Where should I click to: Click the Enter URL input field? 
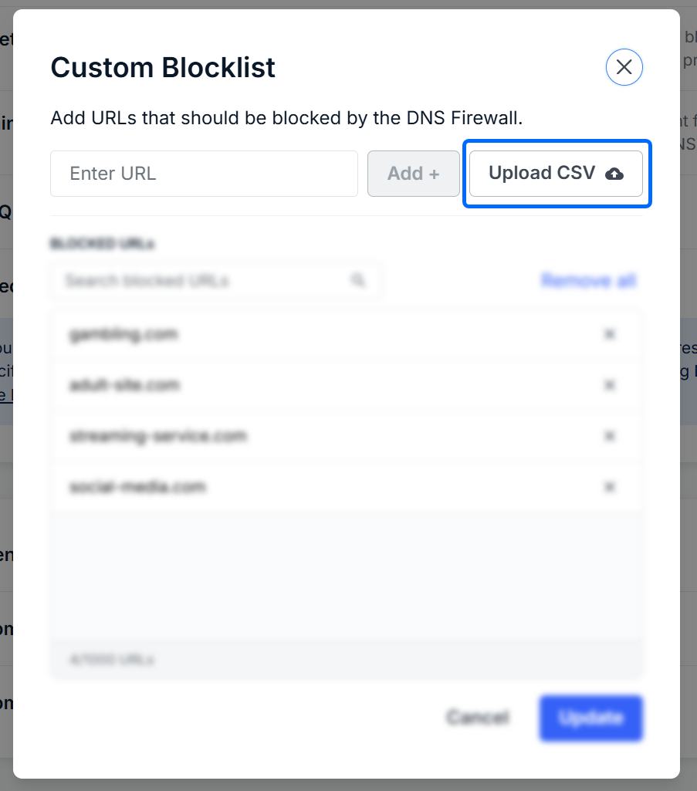[204, 174]
